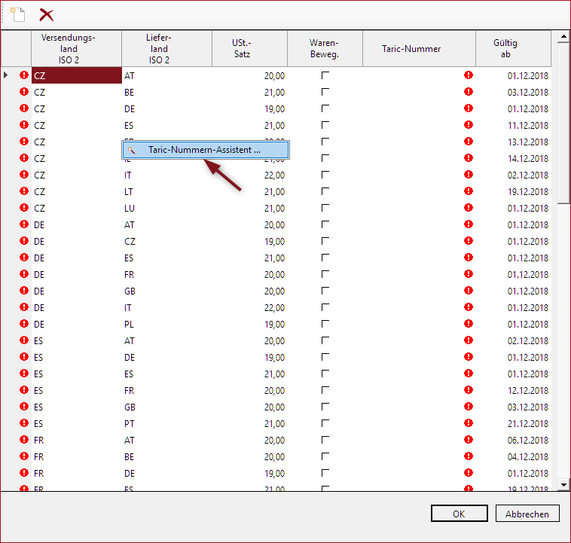Click the left error icon in DE–PL row
571x543 pixels.
24,324
